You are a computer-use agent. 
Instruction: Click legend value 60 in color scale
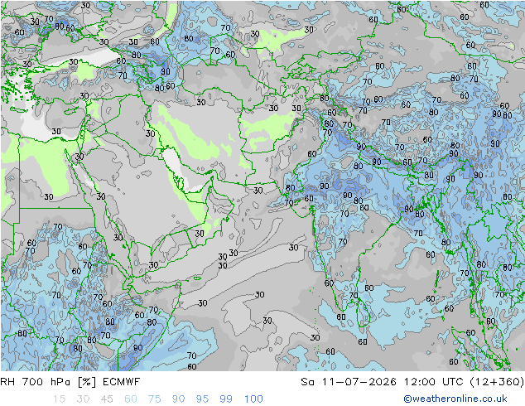(x=131, y=399)
